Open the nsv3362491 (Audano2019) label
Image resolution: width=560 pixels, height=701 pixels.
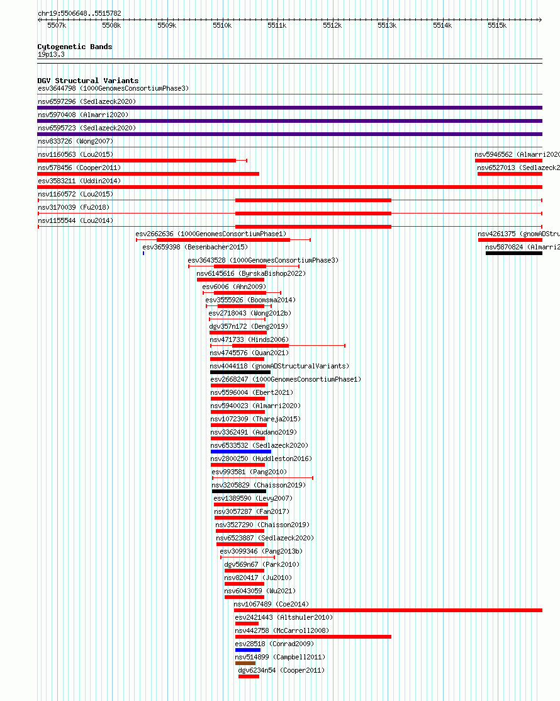click(x=254, y=432)
